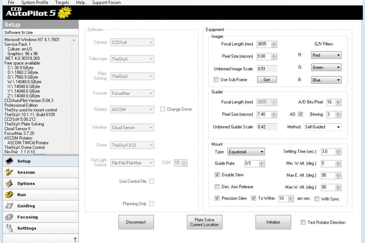Open the Weather Cloud Sensor dropdown
365x243 pixels.
pos(132,127)
